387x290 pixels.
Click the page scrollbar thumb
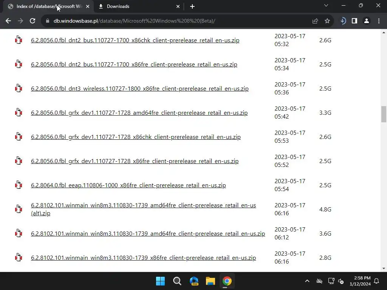tap(384, 114)
